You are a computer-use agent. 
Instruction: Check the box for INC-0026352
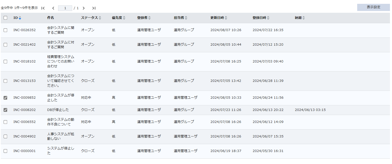[x=5, y=30]
